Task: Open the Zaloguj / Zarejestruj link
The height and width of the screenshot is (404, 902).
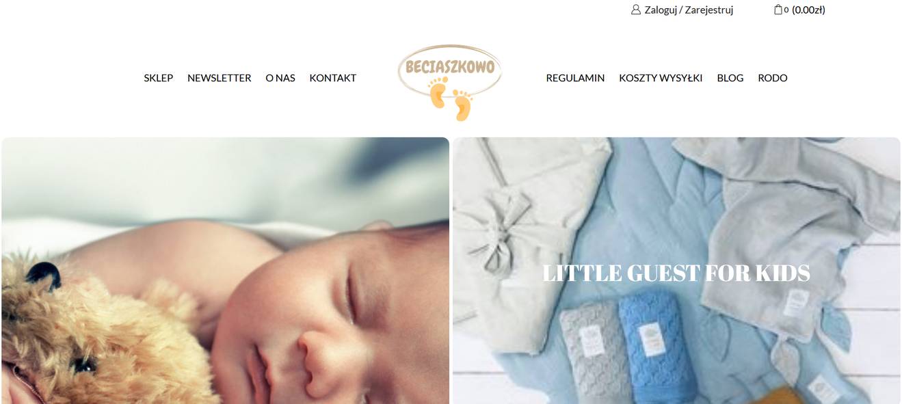Action: pyautogui.click(x=689, y=10)
